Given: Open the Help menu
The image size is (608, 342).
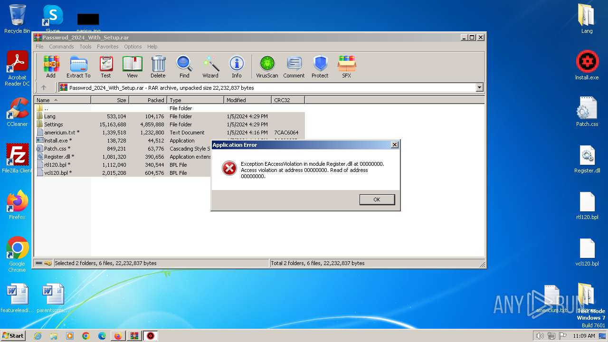Looking at the screenshot, I should tap(152, 47).
